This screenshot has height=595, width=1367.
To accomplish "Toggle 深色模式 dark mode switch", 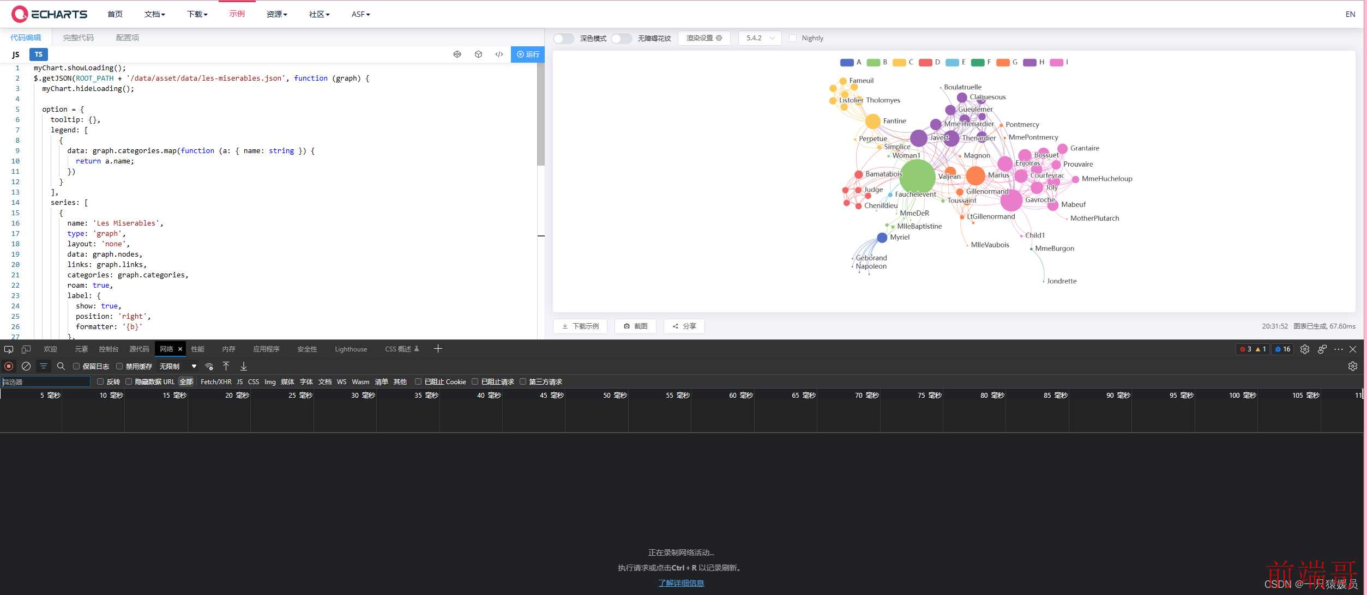I will pos(563,38).
